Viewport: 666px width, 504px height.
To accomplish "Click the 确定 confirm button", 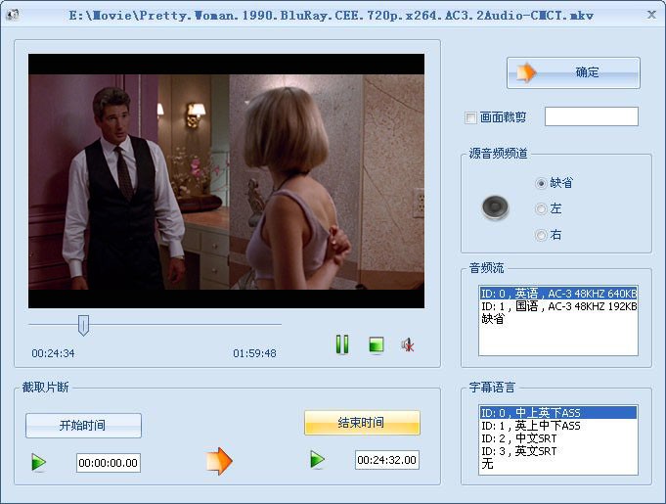I will [x=573, y=72].
